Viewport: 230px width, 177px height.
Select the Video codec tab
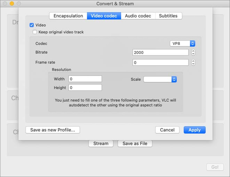[104, 16]
